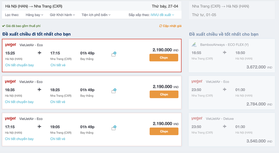Viewport: 279px width, 153px height.
Task: Click VietJet logo on the 15:25 flight
Action: 10,45
